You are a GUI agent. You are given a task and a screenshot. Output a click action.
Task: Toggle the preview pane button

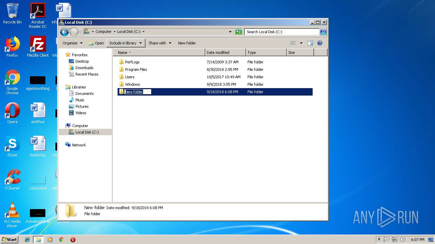click(310, 43)
